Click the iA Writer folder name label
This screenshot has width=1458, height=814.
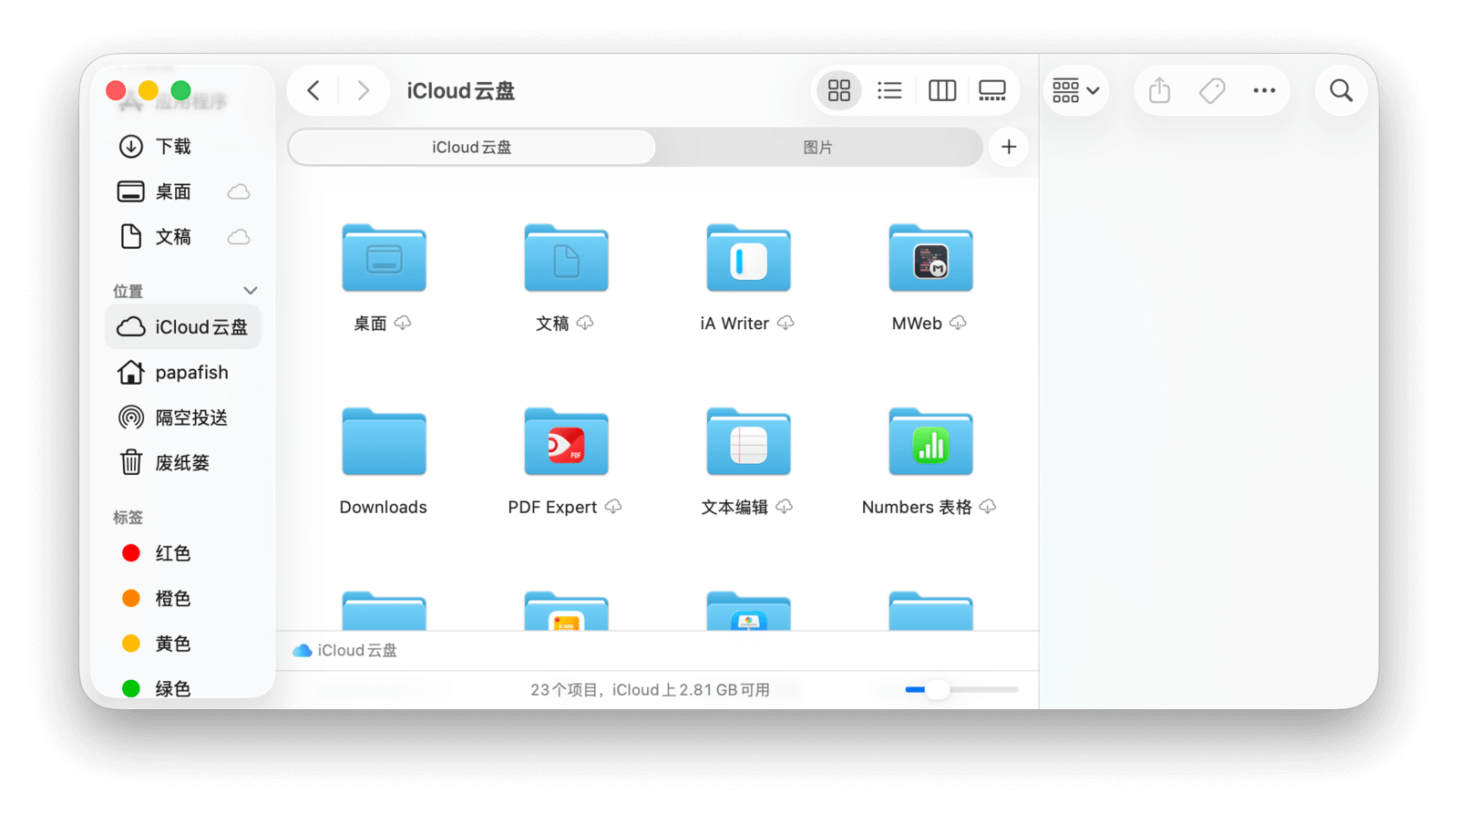[x=734, y=324]
